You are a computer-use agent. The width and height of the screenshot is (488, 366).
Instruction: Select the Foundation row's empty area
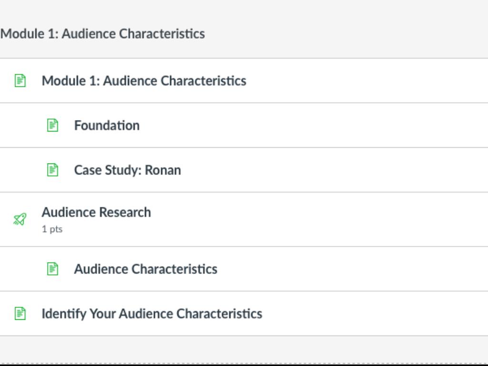pyautogui.click(x=334, y=125)
